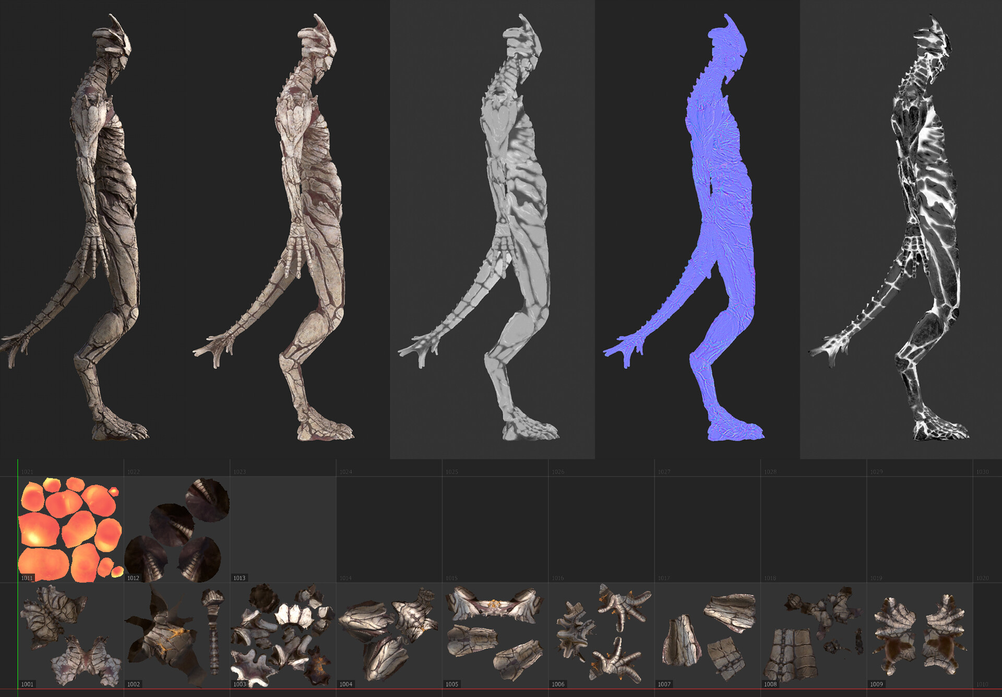Open UDIM tile 1012 with round mouth shells
This screenshot has height=697, width=1002.
pos(177,529)
